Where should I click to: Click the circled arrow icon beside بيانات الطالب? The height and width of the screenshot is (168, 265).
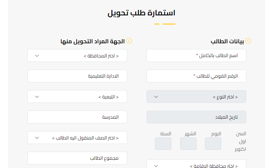click(248, 41)
